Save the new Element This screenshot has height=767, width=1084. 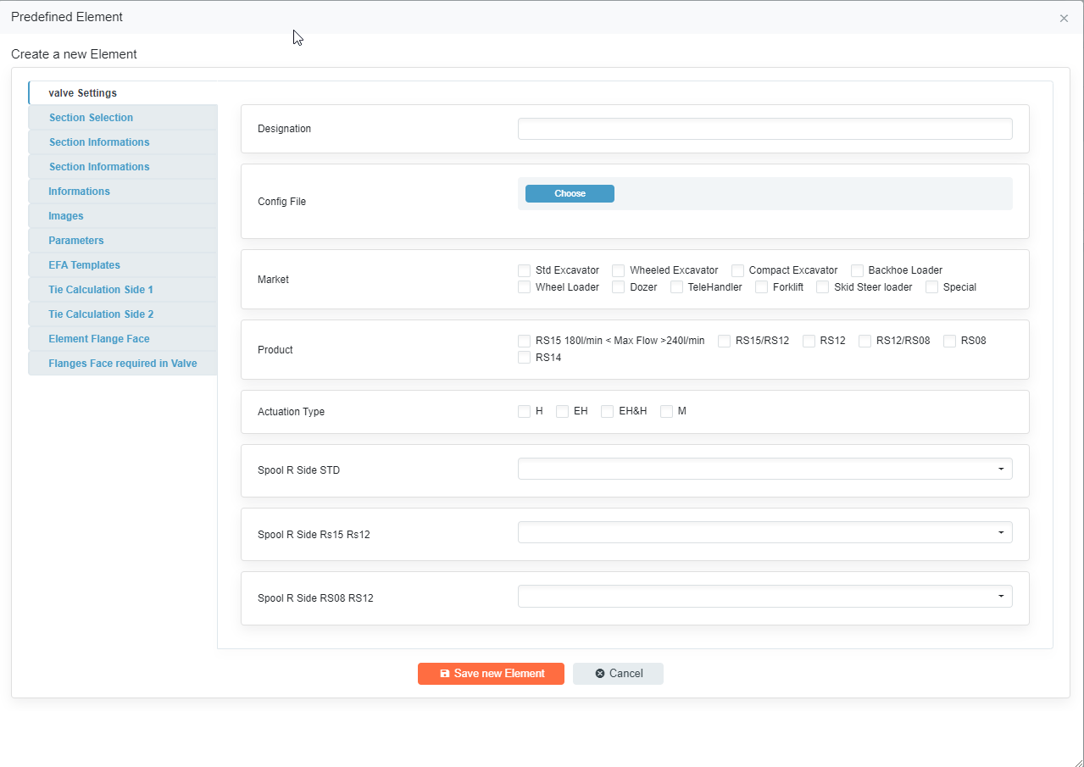(x=491, y=674)
